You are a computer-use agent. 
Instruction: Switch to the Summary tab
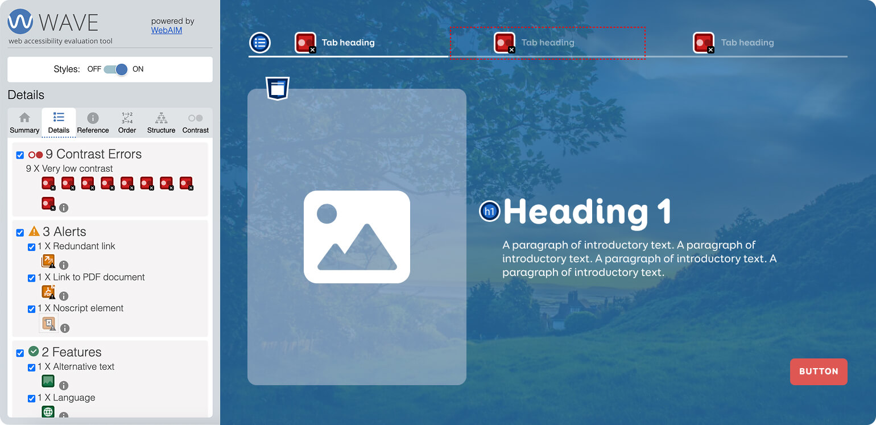[x=24, y=122]
